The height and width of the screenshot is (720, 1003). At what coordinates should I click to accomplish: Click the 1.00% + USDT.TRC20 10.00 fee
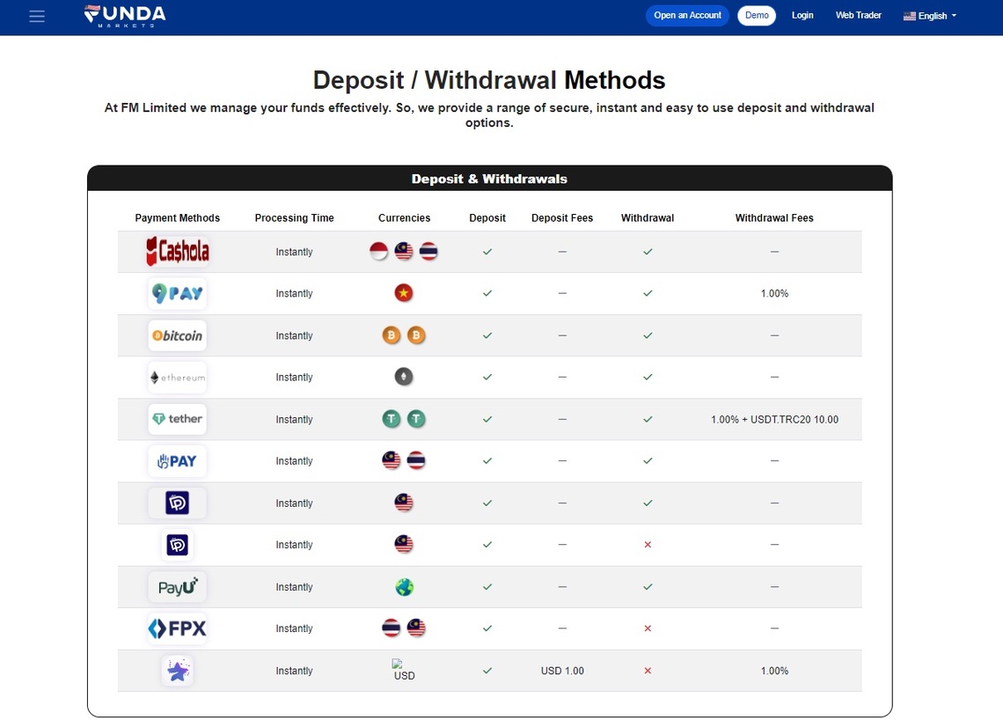pos(774,419)
